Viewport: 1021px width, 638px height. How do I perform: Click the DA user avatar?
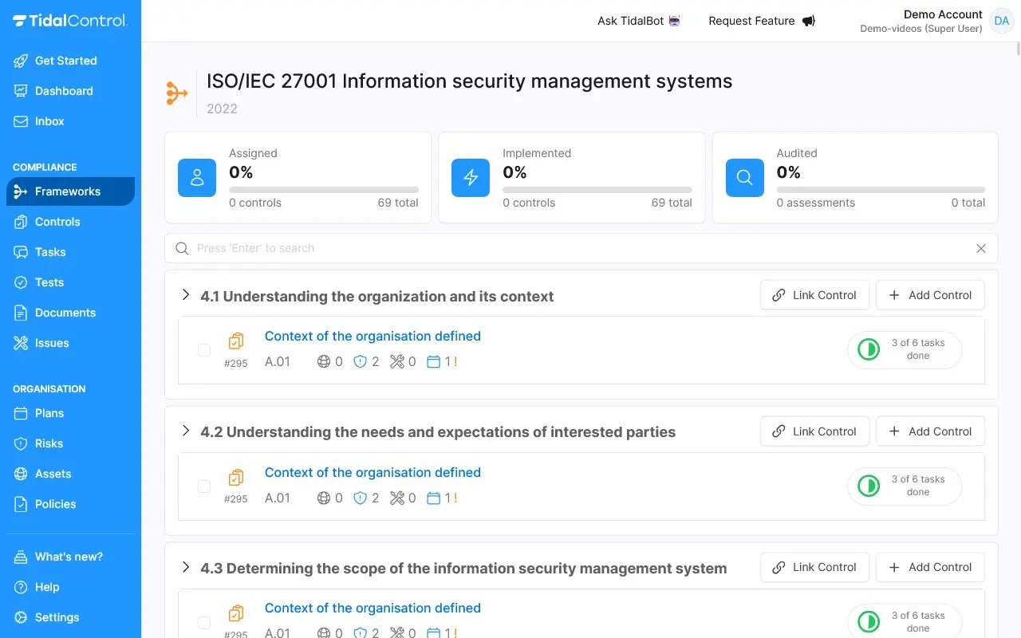pyautogui.click(x=1002, y=21)
